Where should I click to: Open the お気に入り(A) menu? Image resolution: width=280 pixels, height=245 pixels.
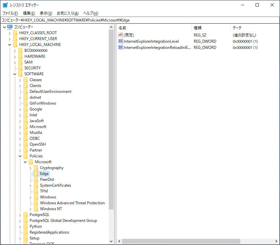coord(68,13)
